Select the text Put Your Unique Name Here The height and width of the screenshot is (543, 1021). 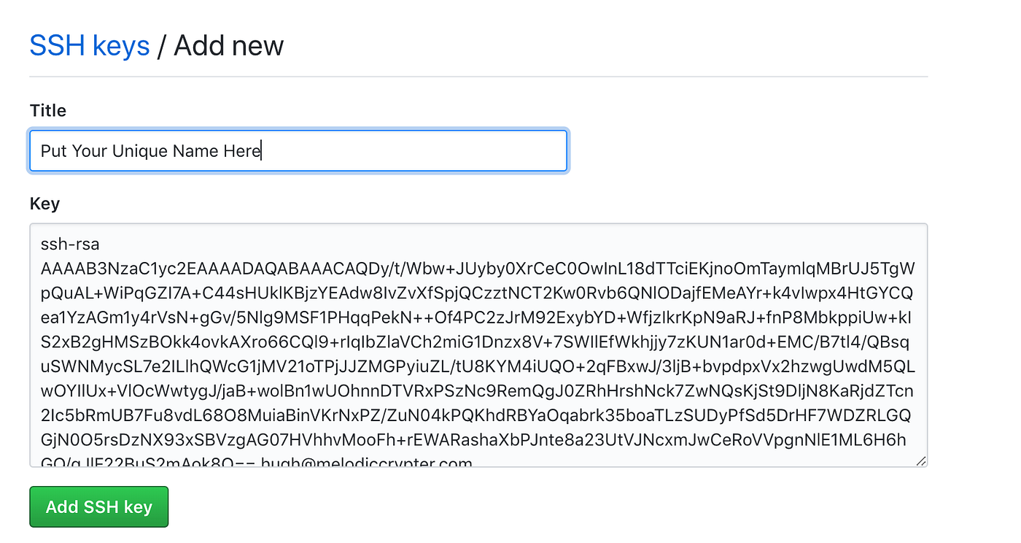(x=150, y=150)
